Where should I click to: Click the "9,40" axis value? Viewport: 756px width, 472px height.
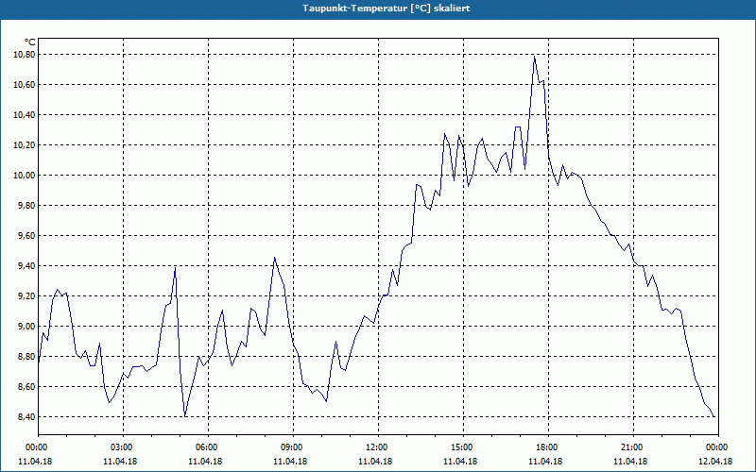(x=26, y=266)
